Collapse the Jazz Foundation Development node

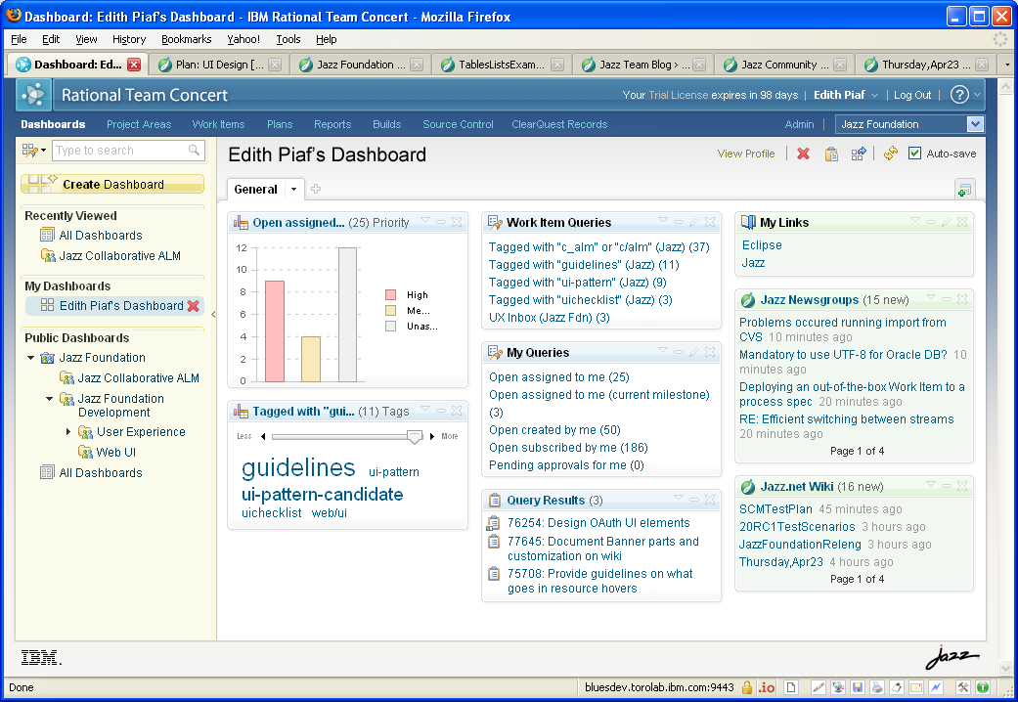pyautogui.click(x=49, y=399)
